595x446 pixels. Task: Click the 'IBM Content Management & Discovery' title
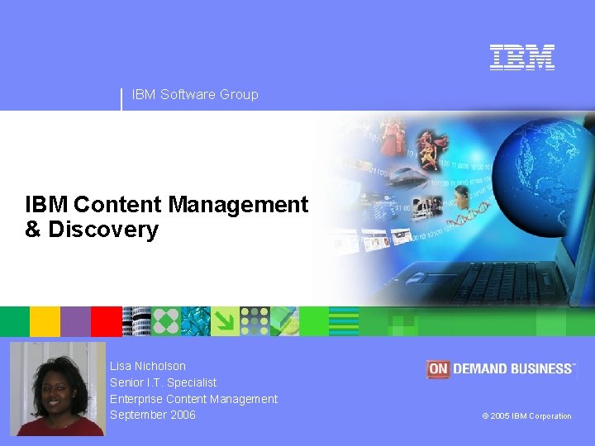167,216
